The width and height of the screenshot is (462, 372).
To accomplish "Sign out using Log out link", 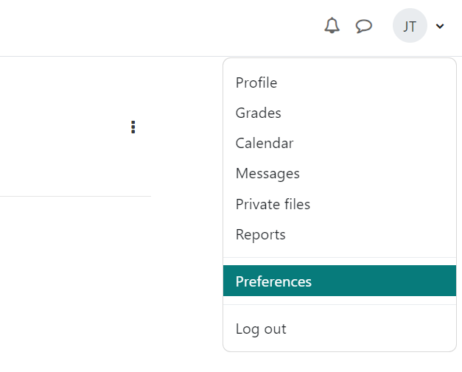I will coord(261,329).
